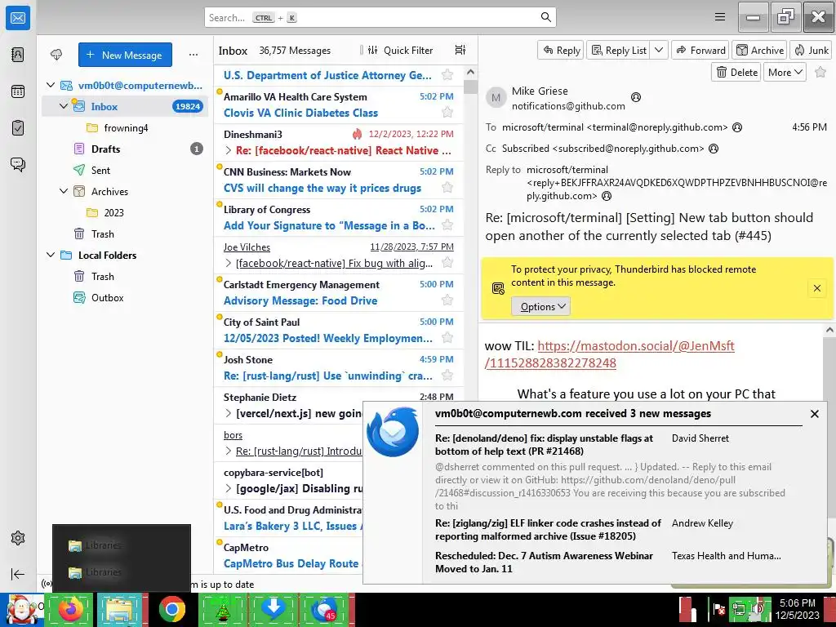Click the taskbar clock 5:06 PM

click(x=797, y=603)
